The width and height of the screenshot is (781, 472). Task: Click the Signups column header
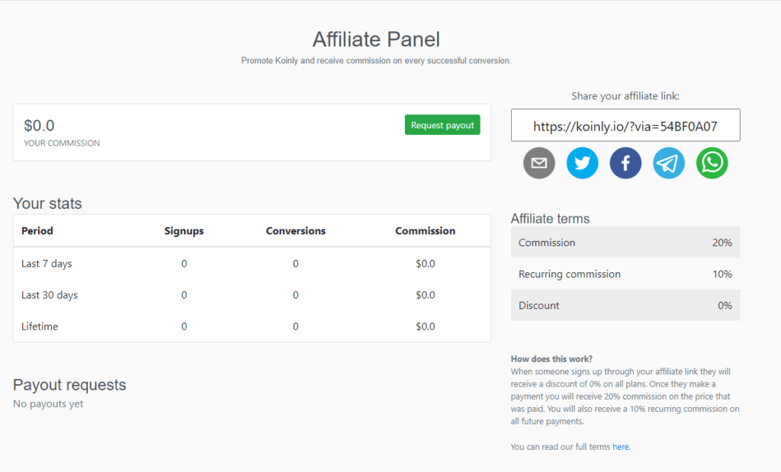(x=184, y=231)
